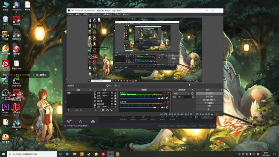Image resolution: width=279 pixels, height=157 pixels.
Task: Click transition duration input field
Action: [184, 97]
